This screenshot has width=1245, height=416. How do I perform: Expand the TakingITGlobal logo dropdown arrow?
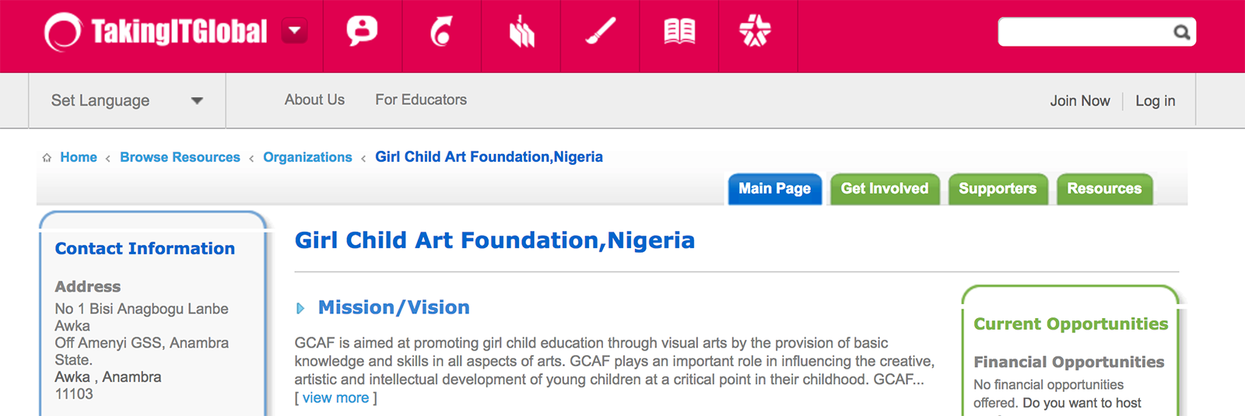[295, 31]
